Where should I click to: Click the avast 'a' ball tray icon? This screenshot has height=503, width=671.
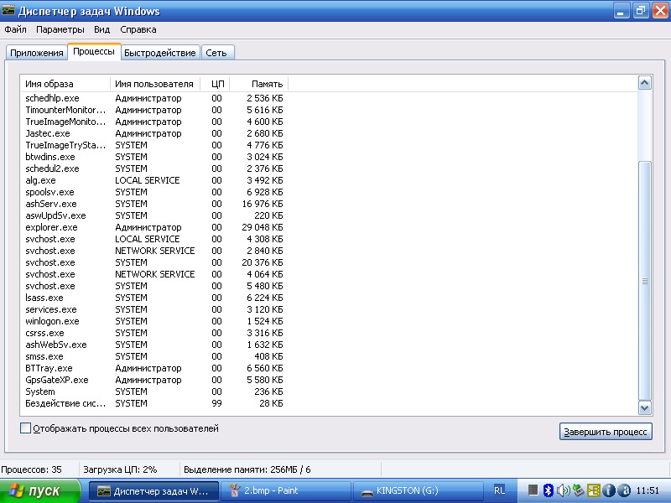tap(624, 490)
